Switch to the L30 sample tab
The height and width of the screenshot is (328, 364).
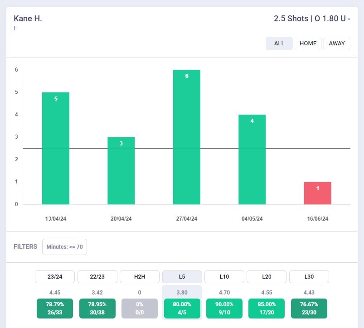pyautogui.click(x=309, y=277)
